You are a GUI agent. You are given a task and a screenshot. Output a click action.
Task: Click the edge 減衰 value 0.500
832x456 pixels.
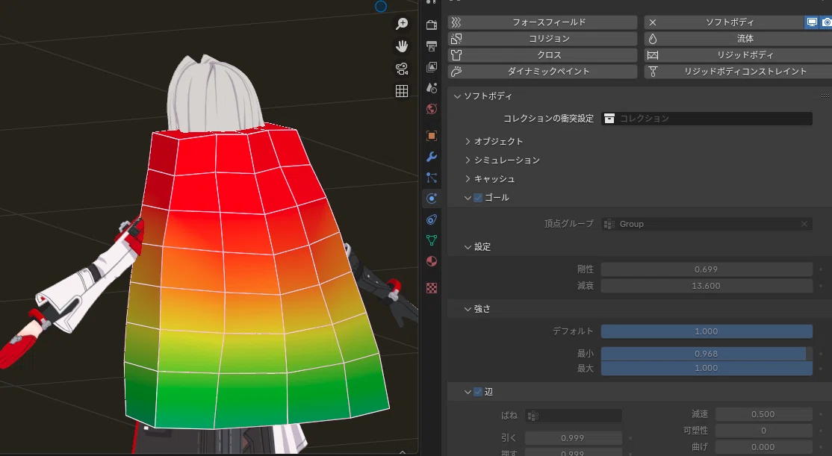pyautogui.click(x=763, y=415)
